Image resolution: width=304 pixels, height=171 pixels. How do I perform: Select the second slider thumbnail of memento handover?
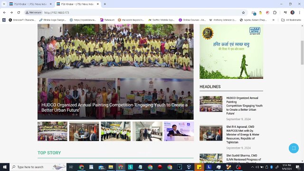(84, 131)
